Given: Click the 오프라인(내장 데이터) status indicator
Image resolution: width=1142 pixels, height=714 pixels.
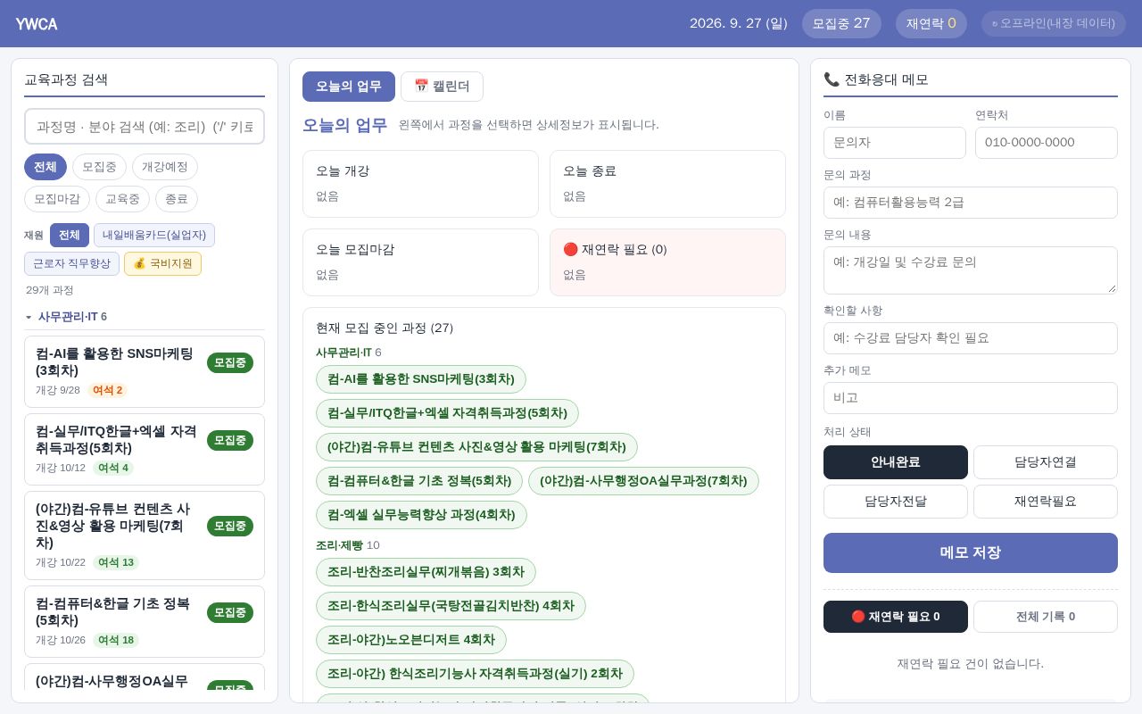Looking at the screenshot, I should click(x=1054, y=23).
